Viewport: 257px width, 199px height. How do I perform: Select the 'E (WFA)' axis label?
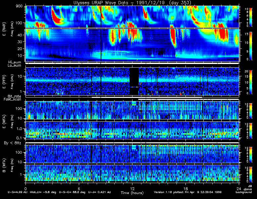[4, 121]
